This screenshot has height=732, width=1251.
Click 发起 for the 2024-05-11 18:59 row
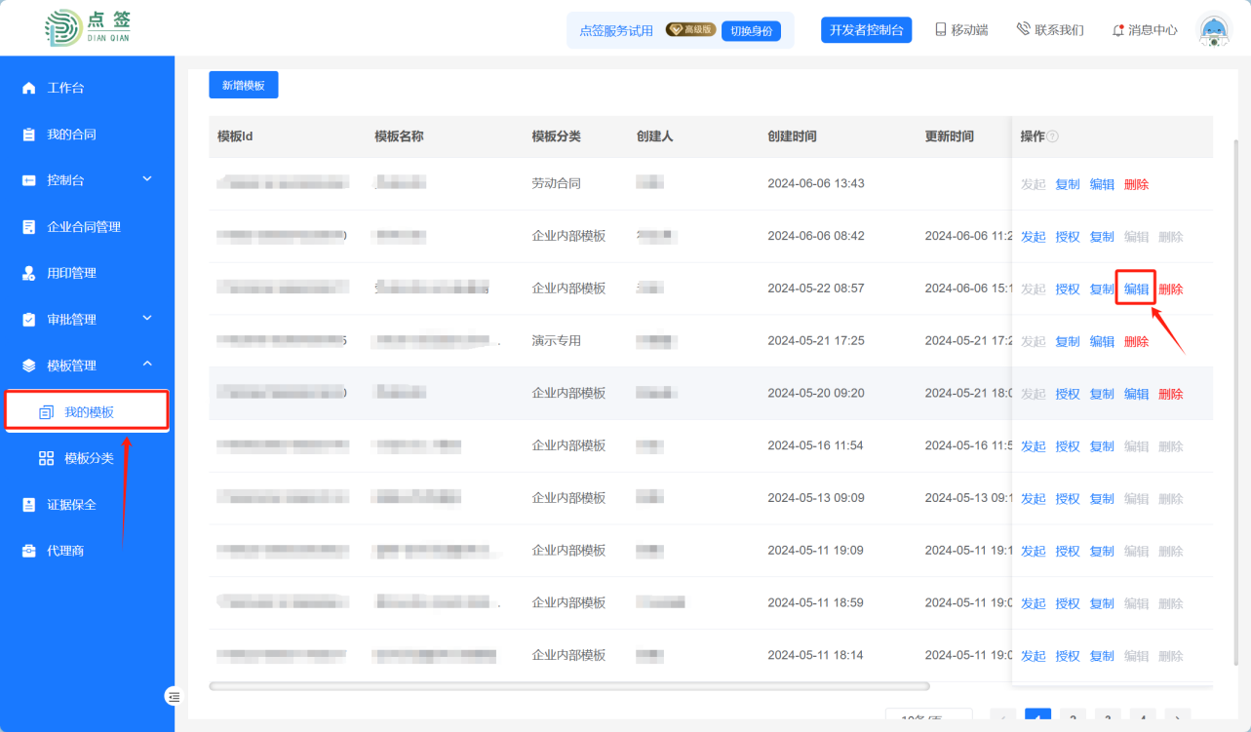coord(1033,604)
